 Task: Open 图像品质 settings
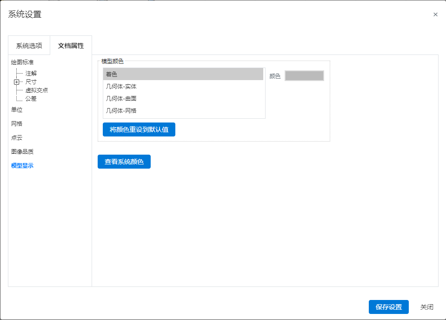pos(22,151)
